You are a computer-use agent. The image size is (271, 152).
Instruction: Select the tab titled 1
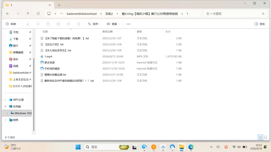point(28,5)
